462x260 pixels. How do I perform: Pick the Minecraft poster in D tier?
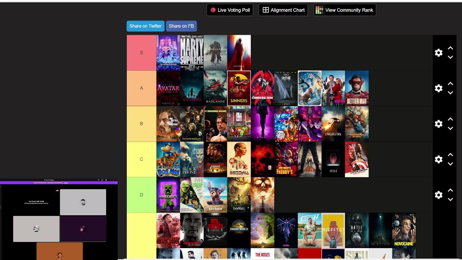[168, 195]
